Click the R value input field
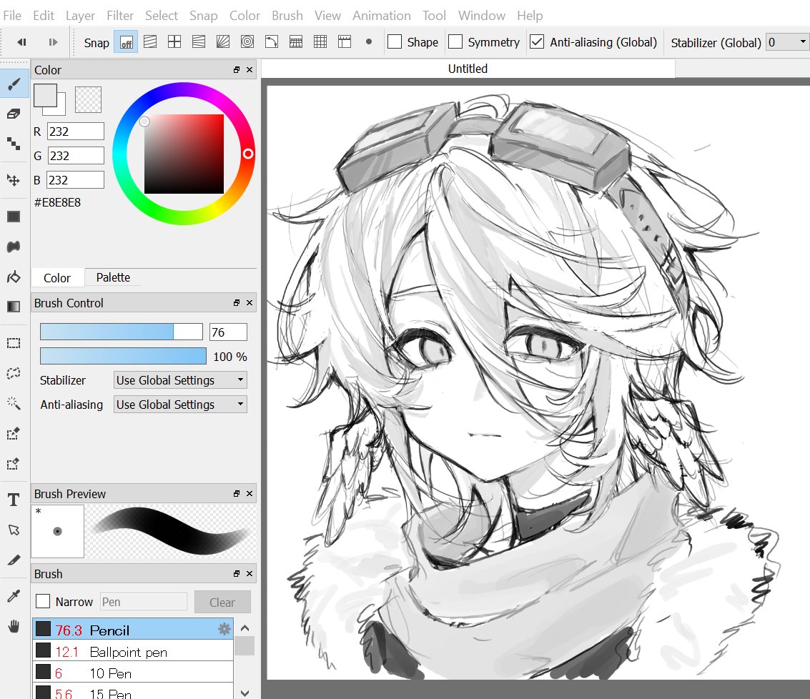The height and width of the screenshot is (699, 810). 76,132
